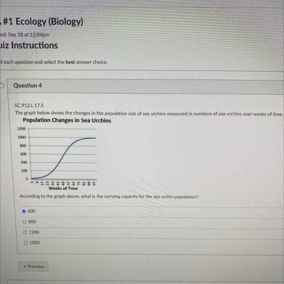Flag Question 4 using the flag icon
This screenshot has width=284, height=284.
coord(2,86)
